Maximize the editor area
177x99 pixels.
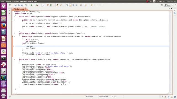tap(171, 9)
